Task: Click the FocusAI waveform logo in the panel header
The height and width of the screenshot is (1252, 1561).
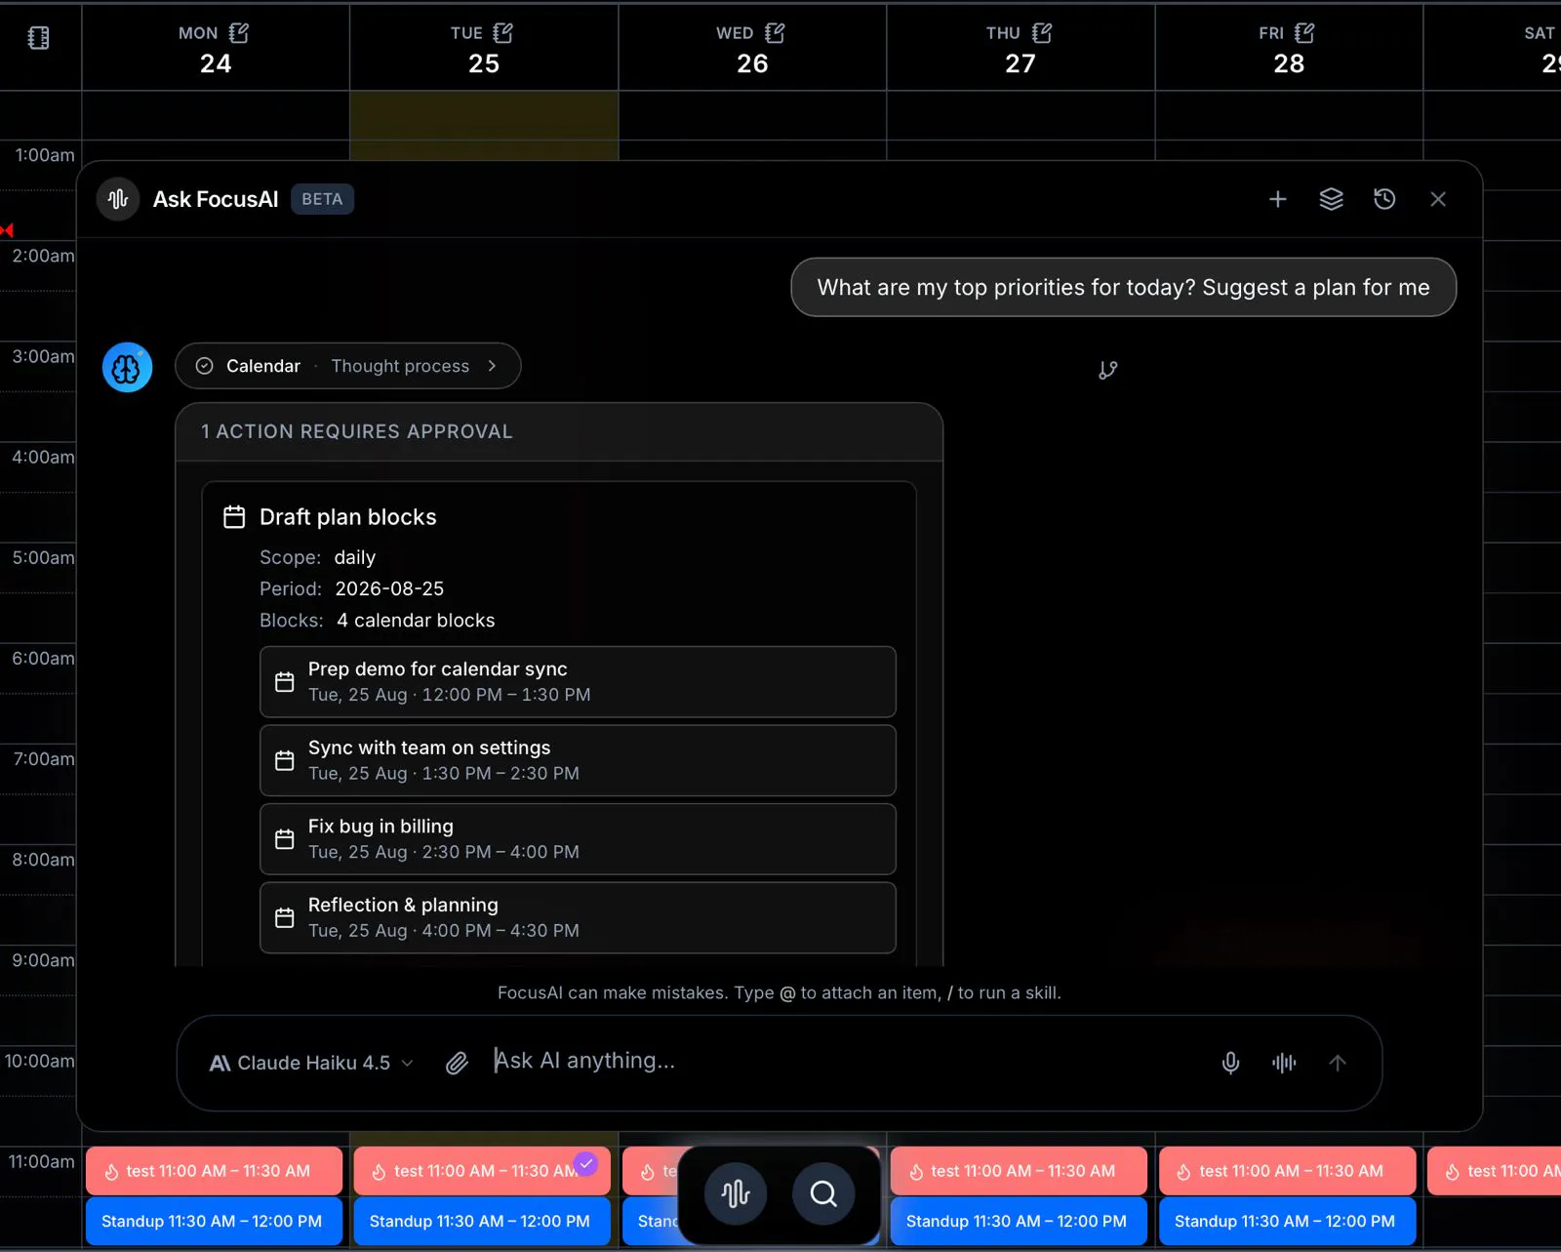Action: tap(118, 199)
